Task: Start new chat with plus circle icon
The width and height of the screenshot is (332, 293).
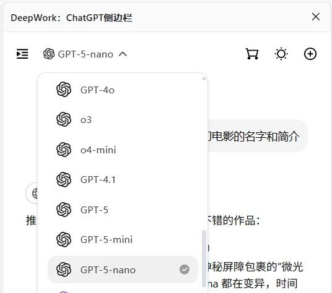Action: point(310,54)
